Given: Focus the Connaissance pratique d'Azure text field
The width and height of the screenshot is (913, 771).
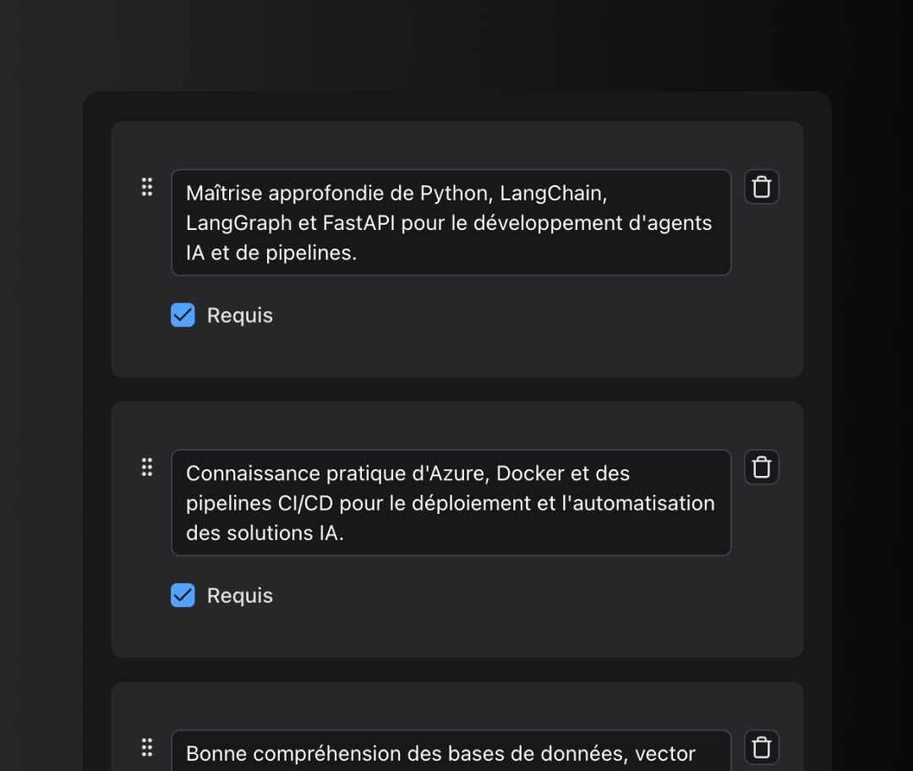Looking at the screenshot, I should (x=451, y=502).
